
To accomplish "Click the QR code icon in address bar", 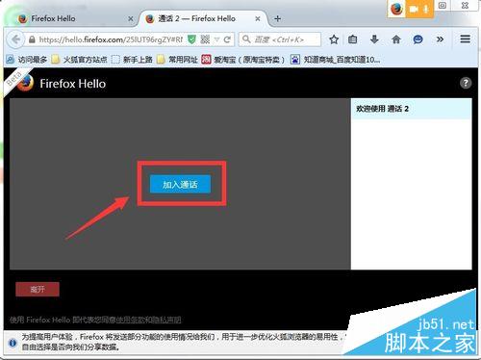I will (x=205, y=39).
